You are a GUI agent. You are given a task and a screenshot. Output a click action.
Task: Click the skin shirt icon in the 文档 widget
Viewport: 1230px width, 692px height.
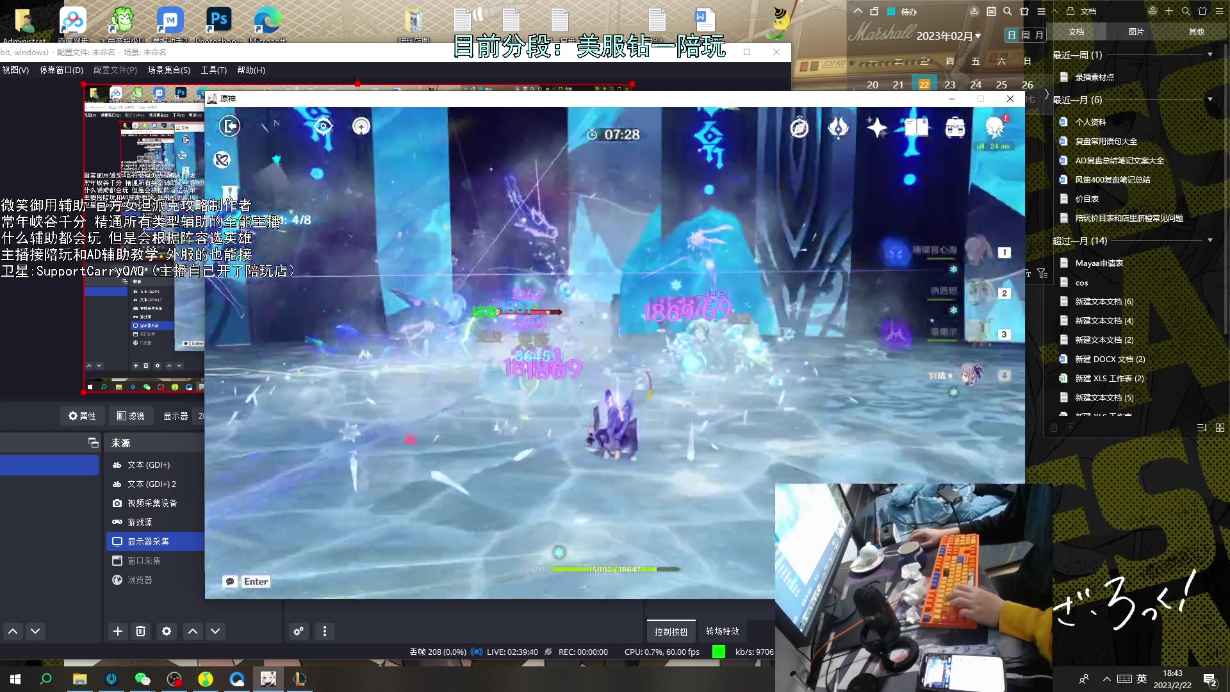(1202, 11)
